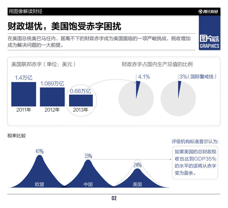Click the 用图像解读财经 header text
Screen dimensions: 228x208
25,11
